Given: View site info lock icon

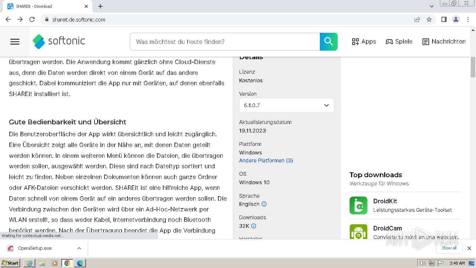Looking at the screenshot, I should (x=46, y=19).
